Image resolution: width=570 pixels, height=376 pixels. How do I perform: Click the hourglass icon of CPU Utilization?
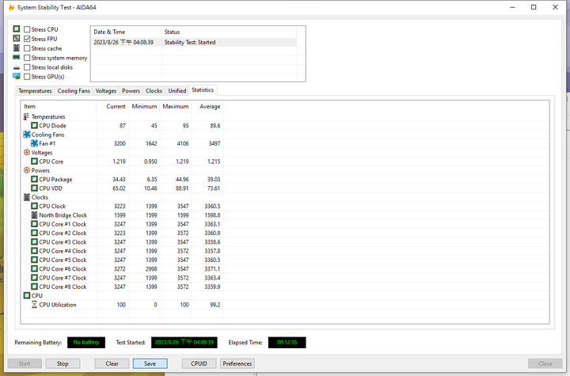pyautogui.click(x=34, y=305)
